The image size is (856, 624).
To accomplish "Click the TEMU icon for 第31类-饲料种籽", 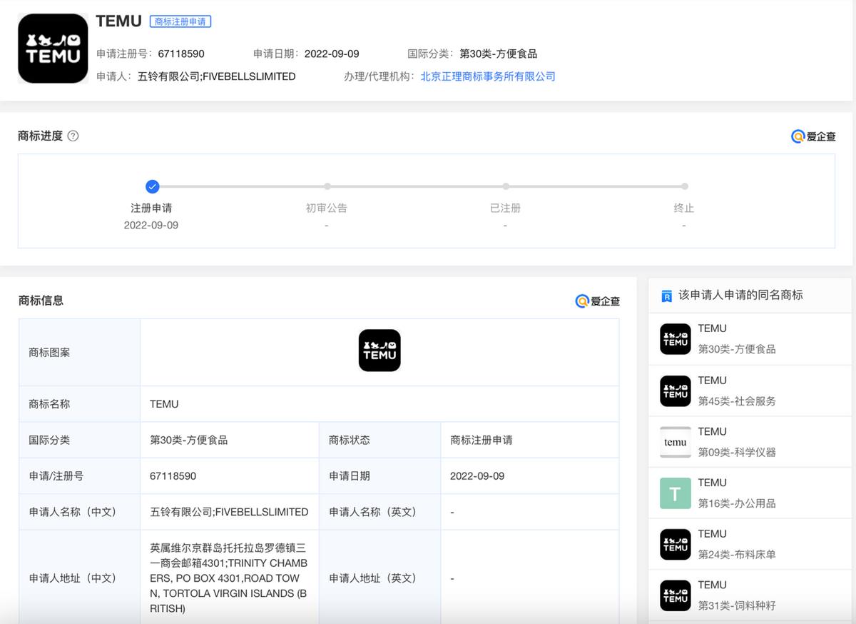I will tap(675, 595).
